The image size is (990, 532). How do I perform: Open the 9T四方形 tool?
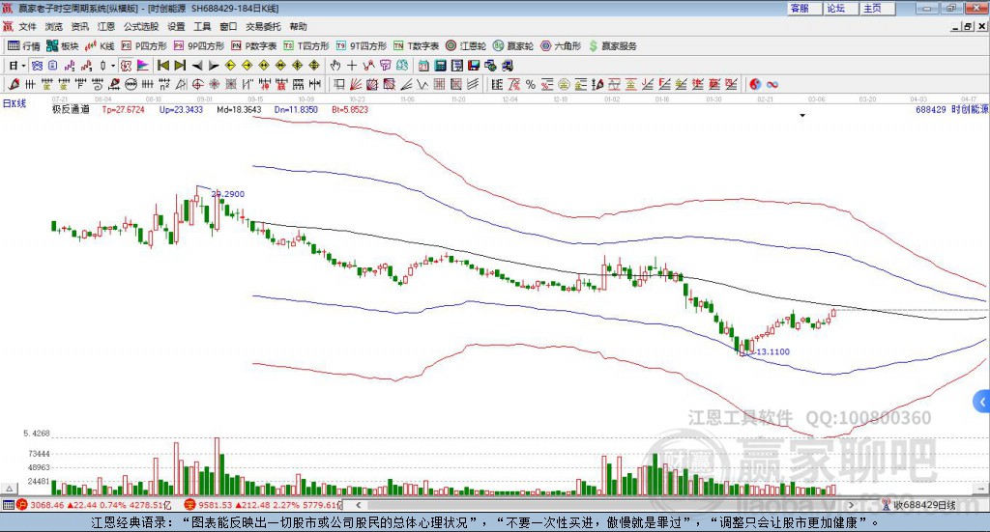(362, 46)
